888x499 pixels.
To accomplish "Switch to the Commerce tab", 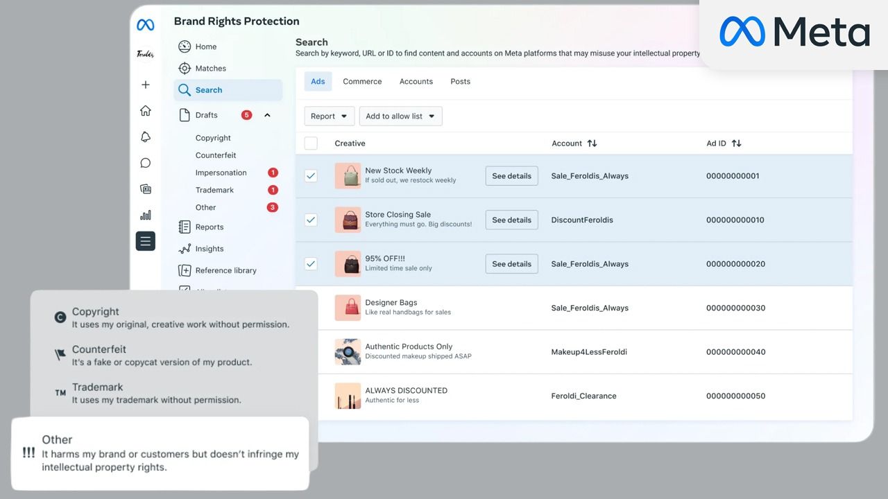I will [362, 81].
